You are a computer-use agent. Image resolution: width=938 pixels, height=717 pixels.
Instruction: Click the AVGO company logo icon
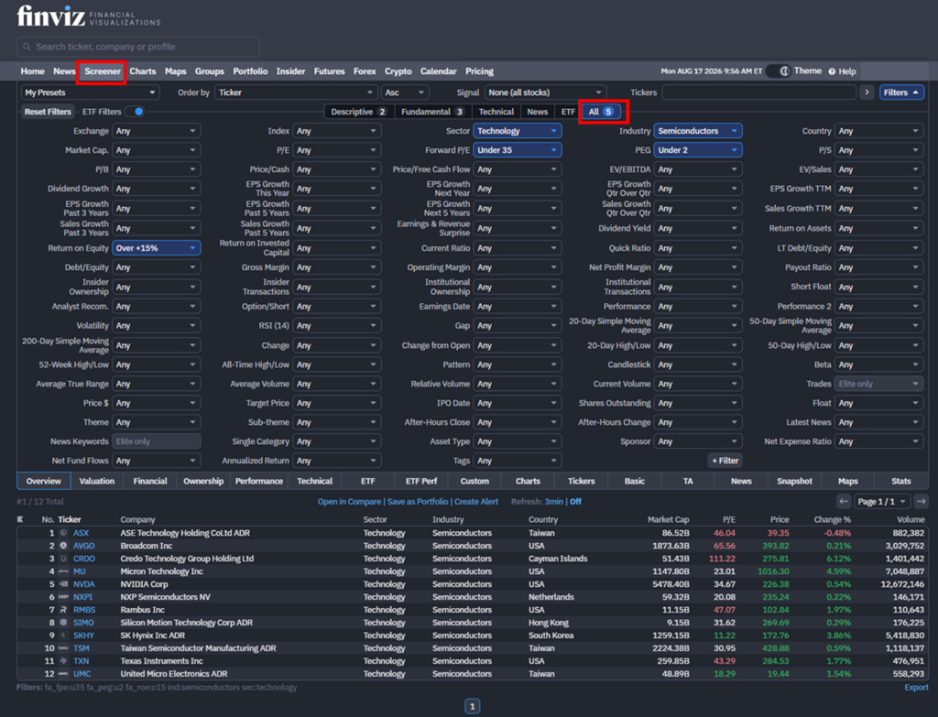click(63, 546)
